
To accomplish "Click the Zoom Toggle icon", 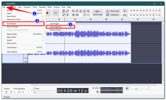I will click(88, 11).
